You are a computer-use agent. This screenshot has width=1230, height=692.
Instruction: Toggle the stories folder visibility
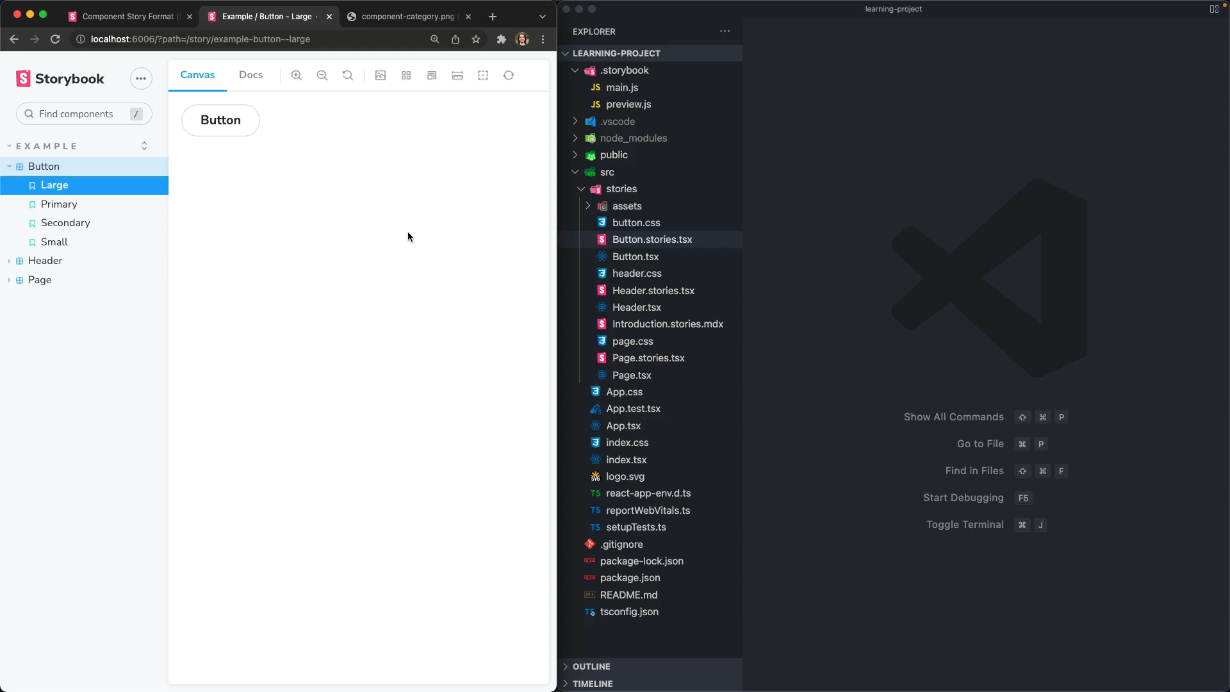(x=581, y=188)
